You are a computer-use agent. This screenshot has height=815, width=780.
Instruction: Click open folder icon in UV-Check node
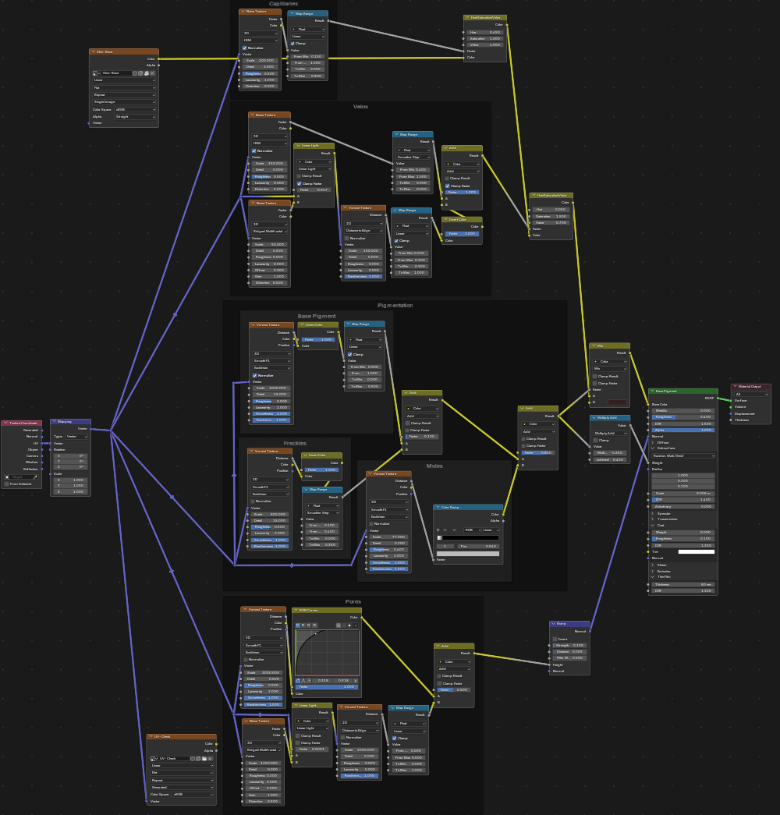click(x=204, y=758)
